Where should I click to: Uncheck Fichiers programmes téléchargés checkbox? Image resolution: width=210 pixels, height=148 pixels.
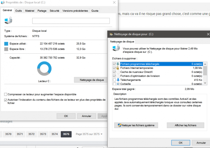(115, 64)
